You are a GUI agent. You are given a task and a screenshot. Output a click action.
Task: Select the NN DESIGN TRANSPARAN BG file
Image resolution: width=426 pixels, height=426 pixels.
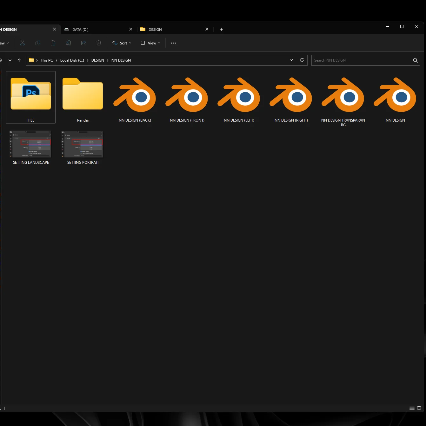pyautogui.click(x=343, y=95)
